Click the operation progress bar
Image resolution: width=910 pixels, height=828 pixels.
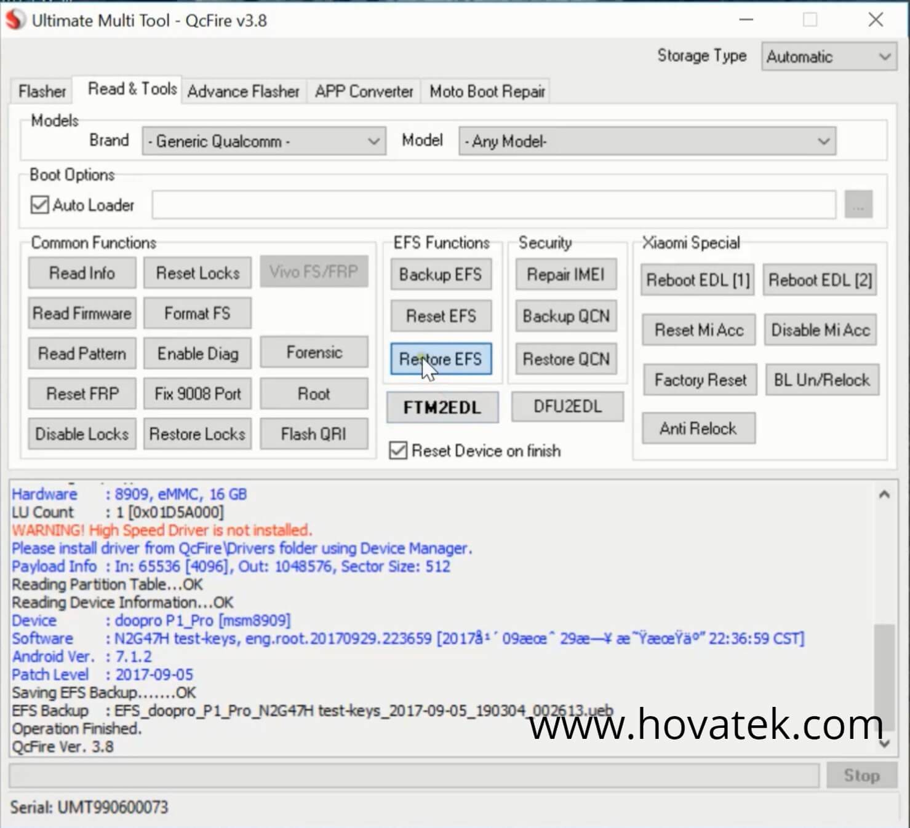[414, 775]
